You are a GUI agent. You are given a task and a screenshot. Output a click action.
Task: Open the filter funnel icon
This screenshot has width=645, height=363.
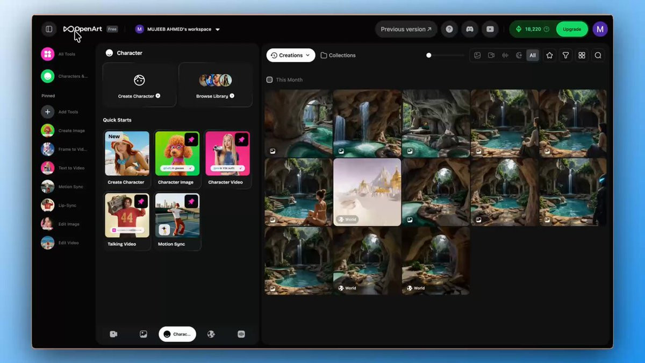click(x=565, y=55)
